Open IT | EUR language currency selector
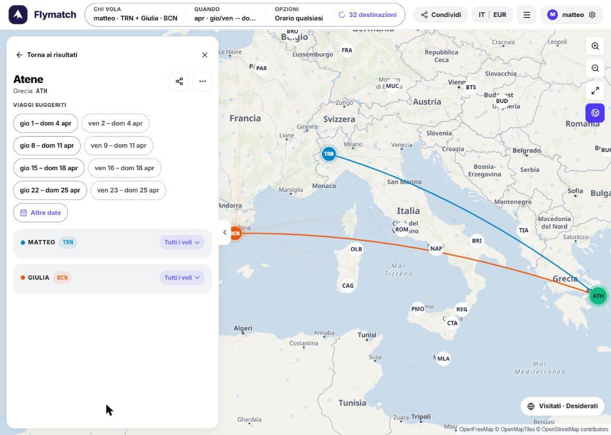611x435 pixels. (x=492, y=15)
